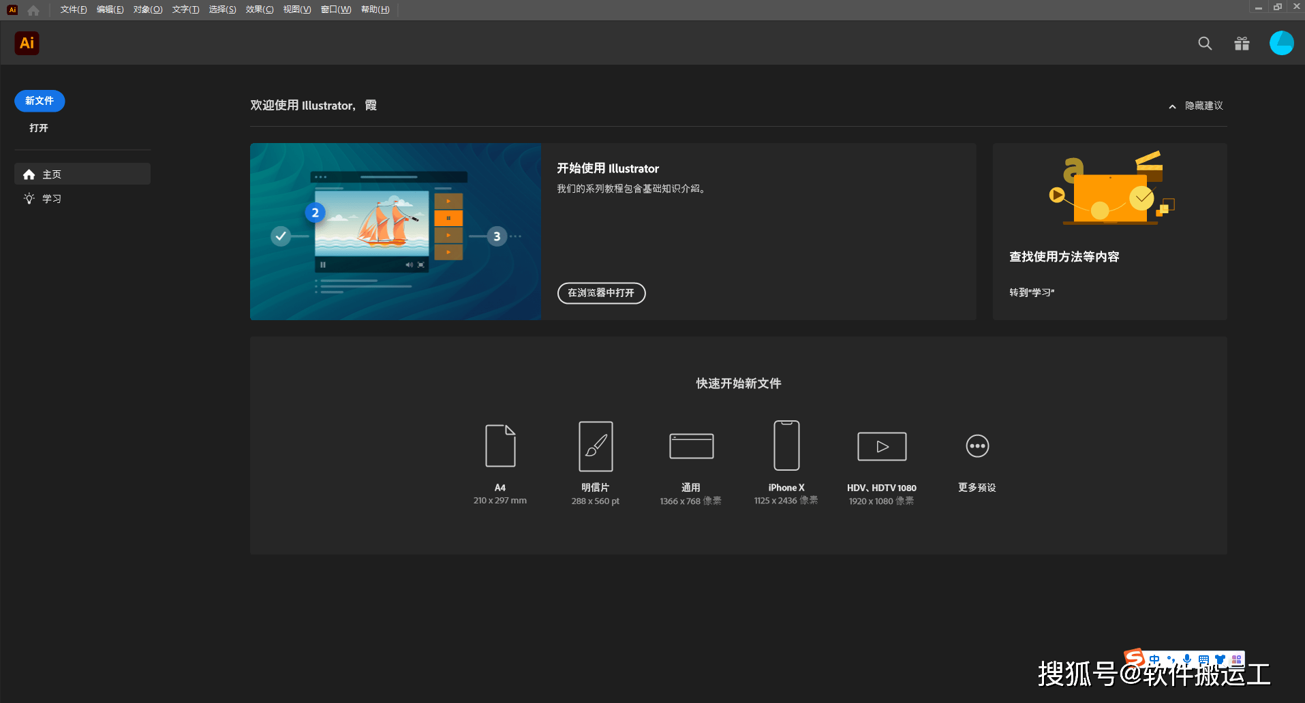1305x703 pixels.
Task: Click the 1920 x 1080 像素 label
Action: coord(882,501)
